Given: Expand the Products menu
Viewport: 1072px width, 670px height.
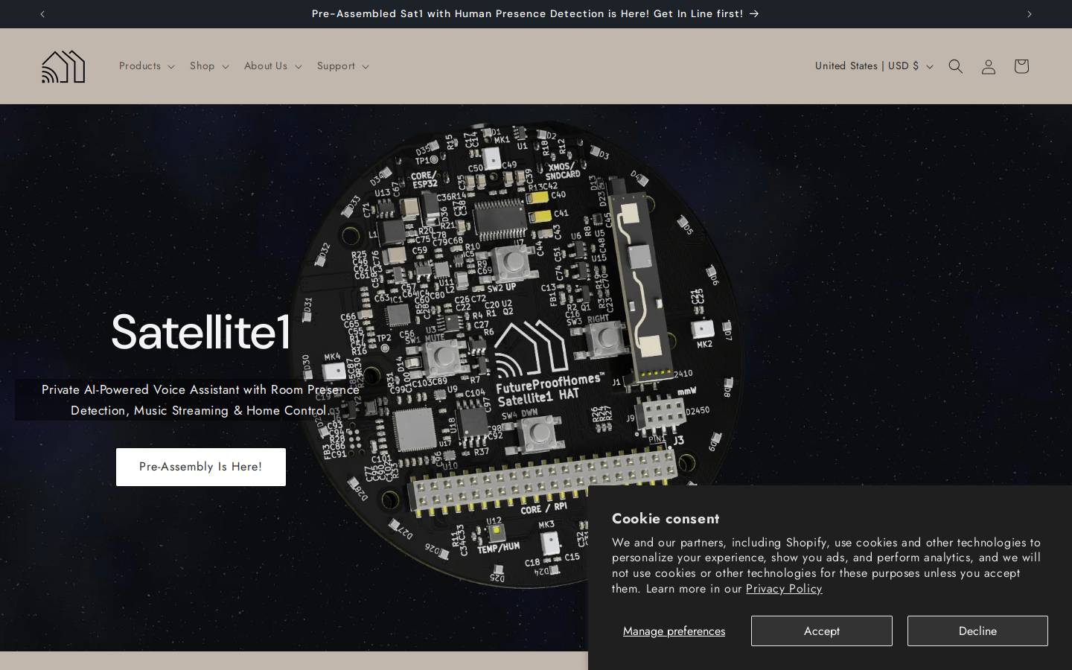Looking at the screenshot, I should point(147,66).
